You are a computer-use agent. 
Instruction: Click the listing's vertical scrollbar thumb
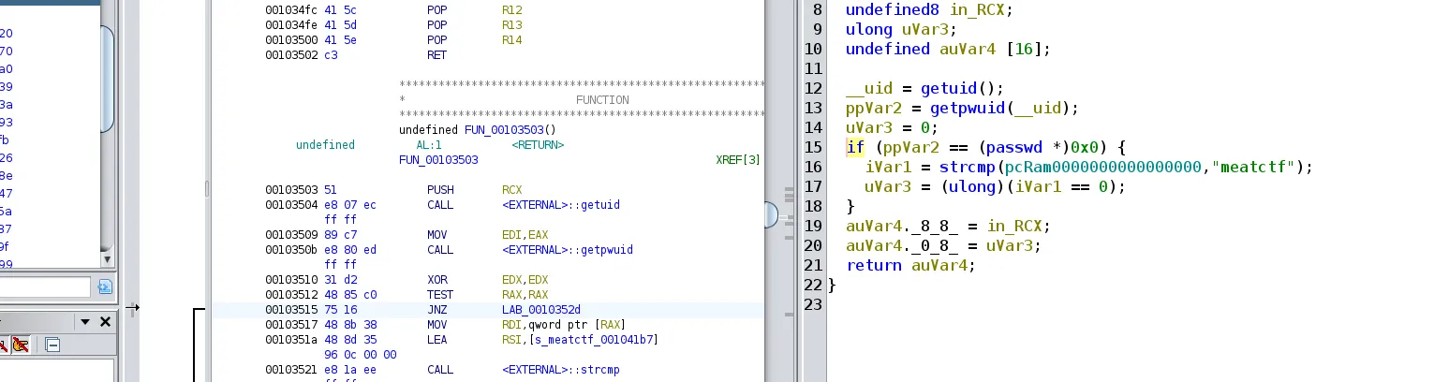771,215
